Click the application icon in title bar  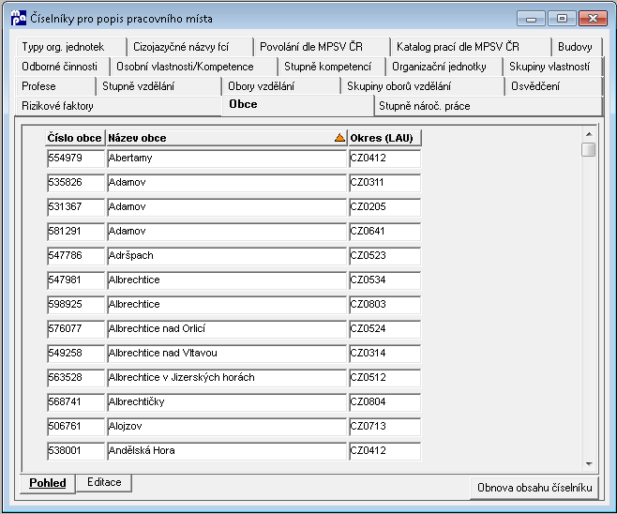19,18
